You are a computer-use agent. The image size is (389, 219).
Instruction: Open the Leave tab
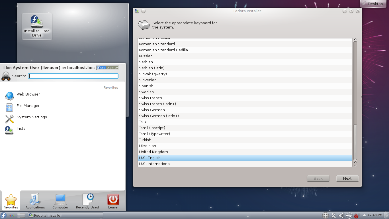point(113,201)
